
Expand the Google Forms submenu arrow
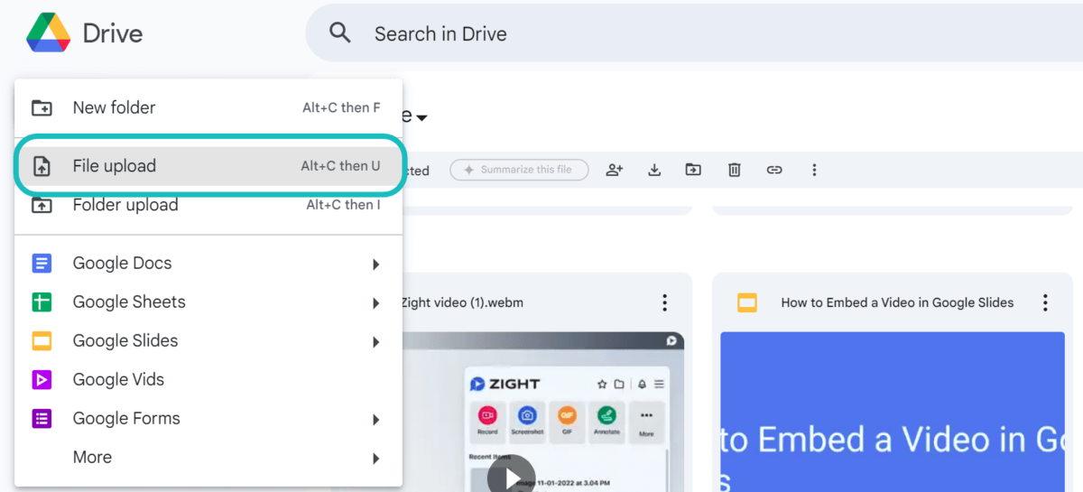[375, 420]
